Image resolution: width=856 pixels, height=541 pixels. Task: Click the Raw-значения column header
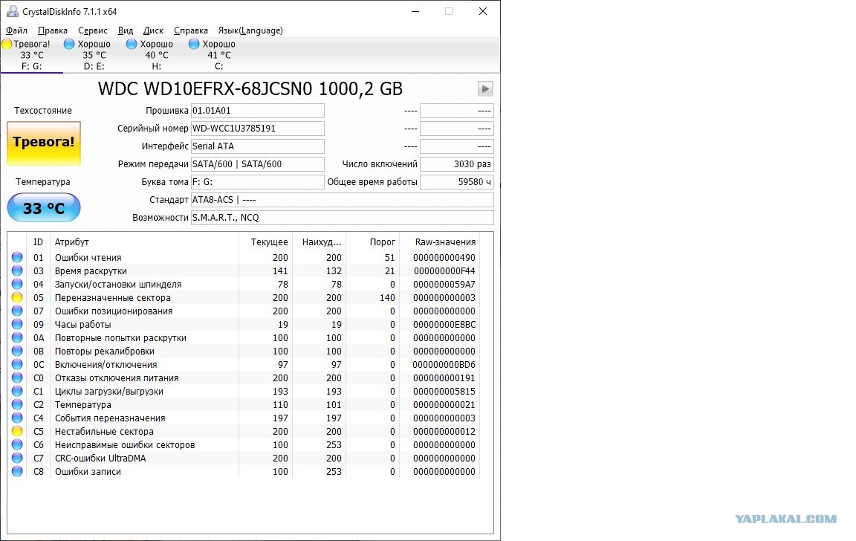(439, 242)
